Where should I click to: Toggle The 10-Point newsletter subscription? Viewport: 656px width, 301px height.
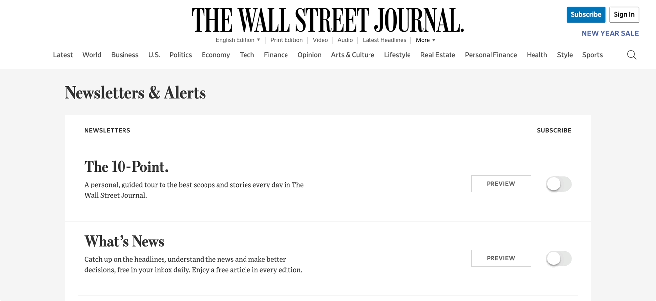pos(559,184)
